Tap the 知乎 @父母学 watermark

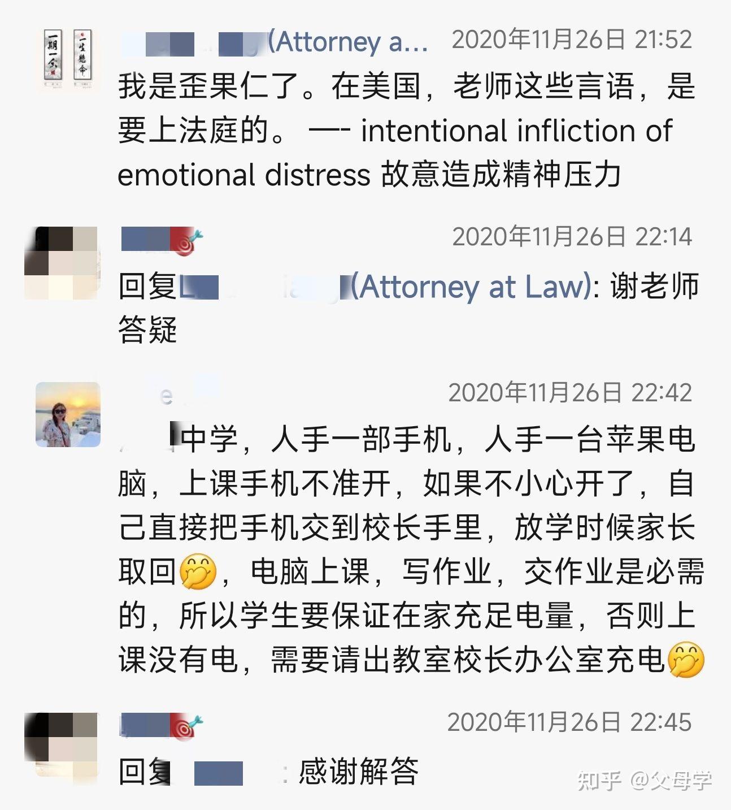(645, 781)
